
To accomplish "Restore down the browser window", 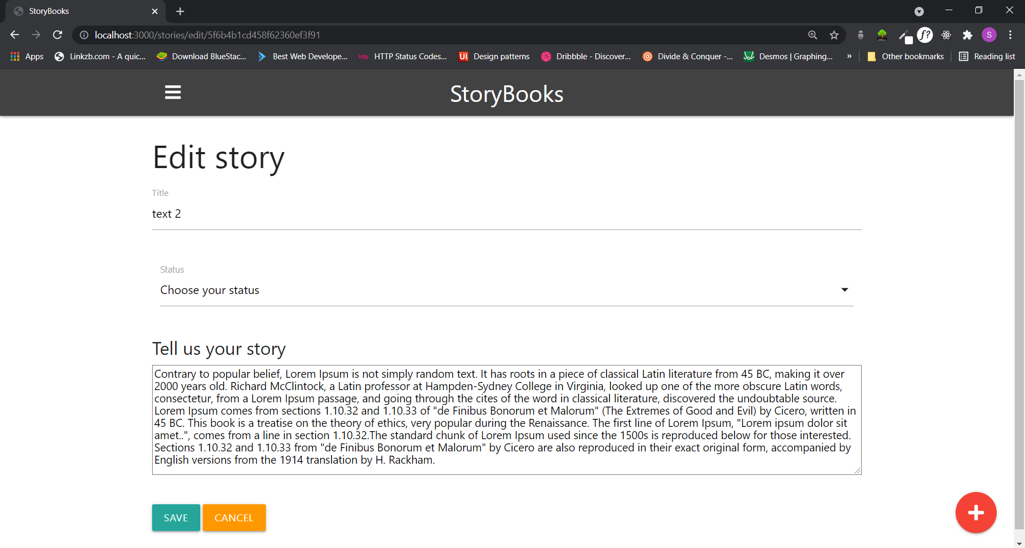I will click(x=979, y=10).
